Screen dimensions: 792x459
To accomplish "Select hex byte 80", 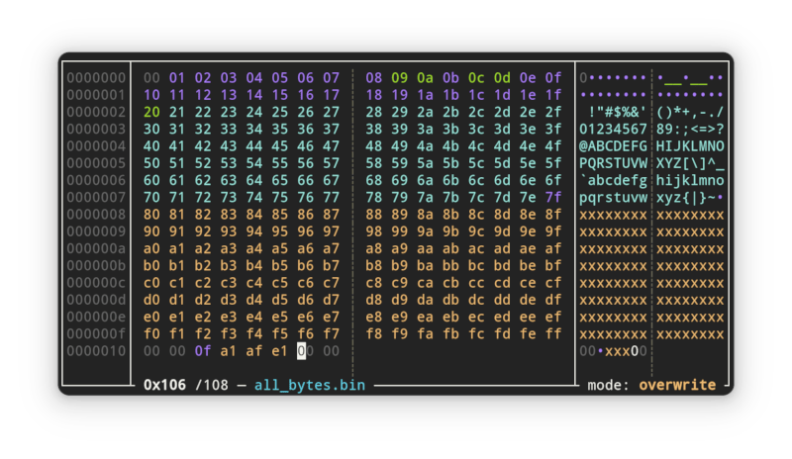I will click(151, 214).
